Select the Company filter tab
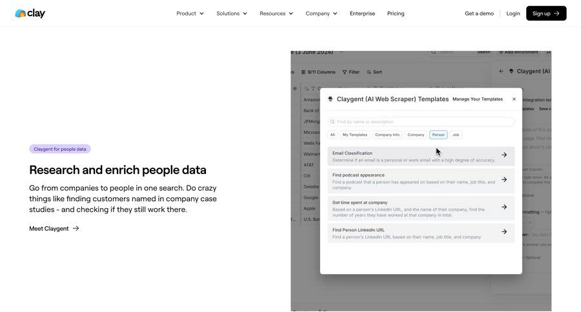This screenshot has height=312, width=581. [x=416, y=135]
